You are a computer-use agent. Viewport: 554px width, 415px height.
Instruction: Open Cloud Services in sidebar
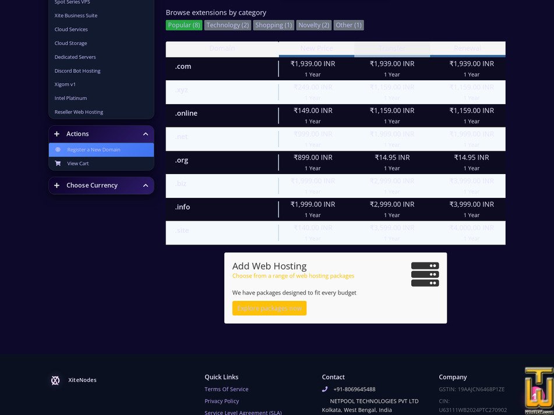[x=71, y=29]
